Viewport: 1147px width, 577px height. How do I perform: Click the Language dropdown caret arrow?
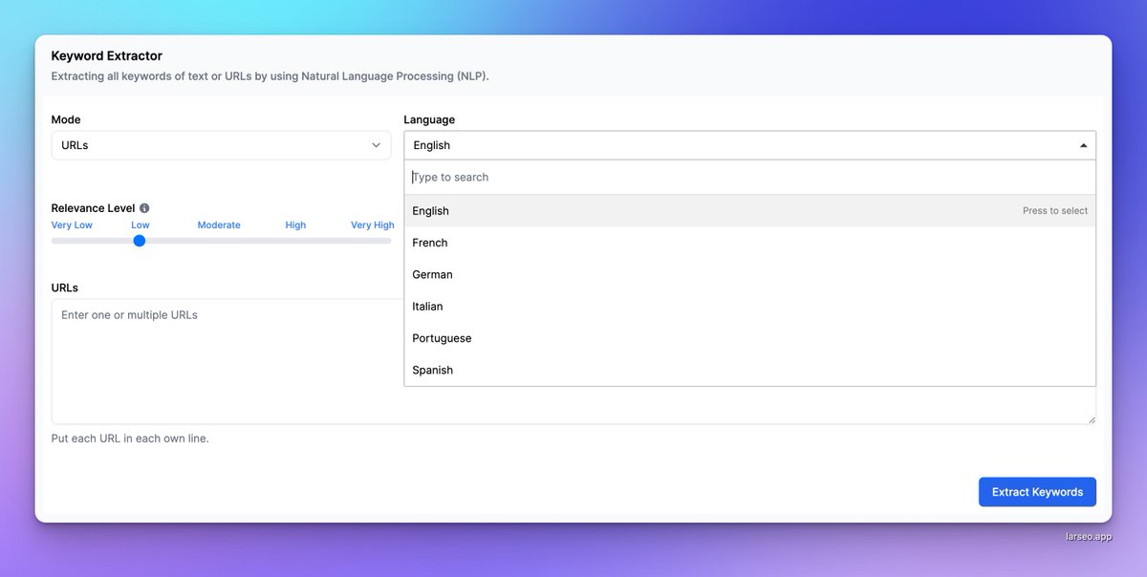1083,146
